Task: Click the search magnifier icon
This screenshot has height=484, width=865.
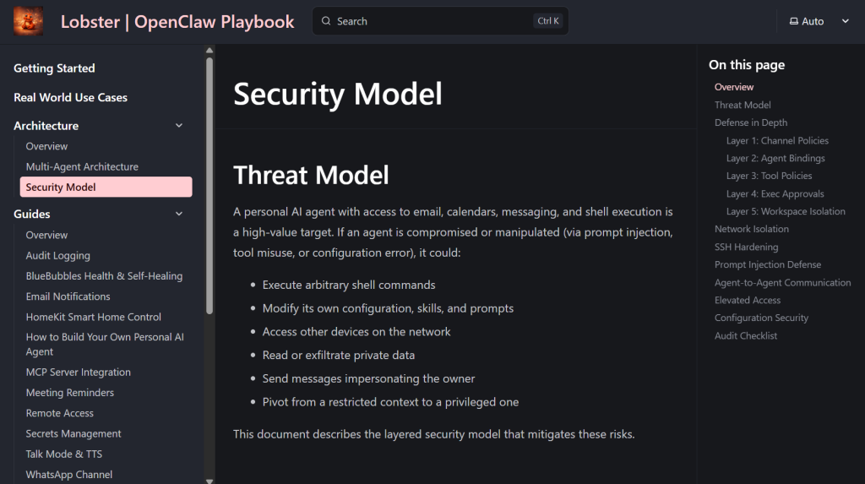Action: tap(326, 21)
